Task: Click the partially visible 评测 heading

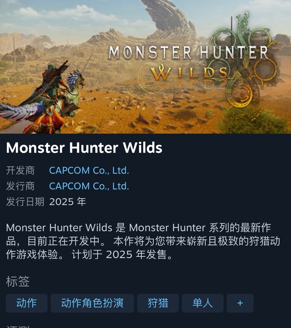Action: pos(18,326)
